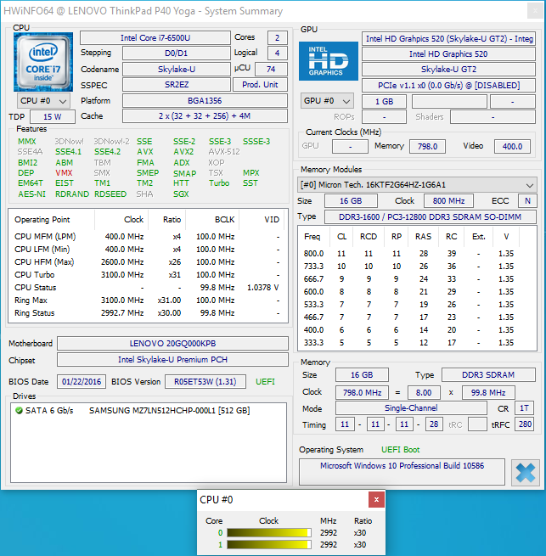Viewport: 546px width, 556px height.
Task: Click the SGX feature label
Action: click(x=181, y=194)
